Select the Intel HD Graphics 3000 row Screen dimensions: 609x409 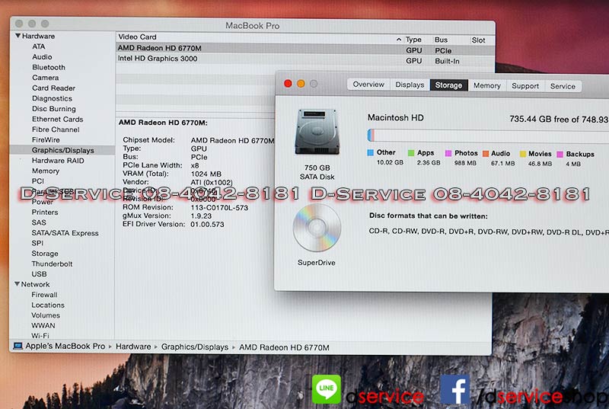305,59
